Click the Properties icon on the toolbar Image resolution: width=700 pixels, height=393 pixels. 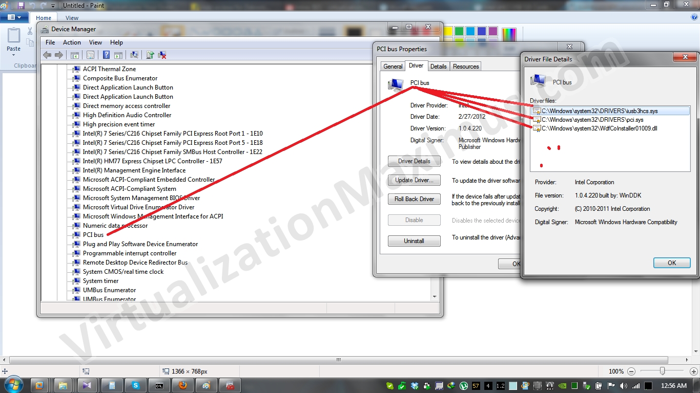coord(90,55)
